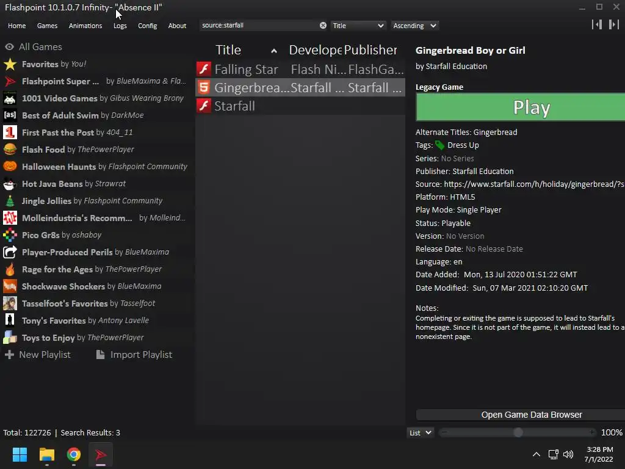Open the Config tab
Screen dimensions: 625x469
click(148, 26)
